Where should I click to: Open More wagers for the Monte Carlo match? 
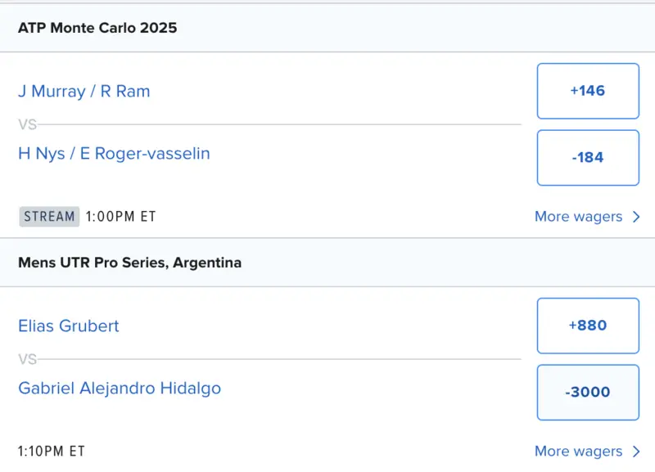coord(578,217)
